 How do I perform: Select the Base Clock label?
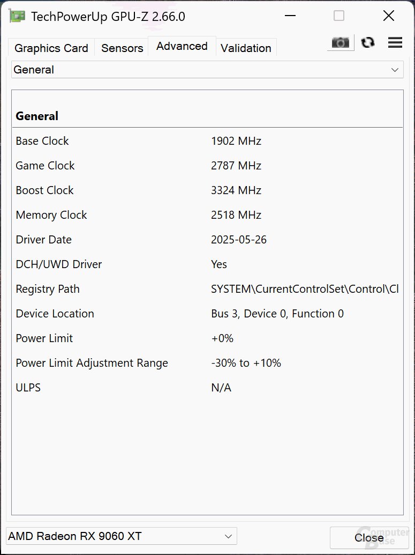tap(42, 141)
